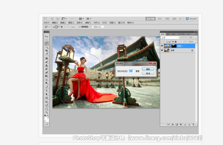Select the Eyedropper tool
This screenshot has width=223, height=145.
pos(46,54)
